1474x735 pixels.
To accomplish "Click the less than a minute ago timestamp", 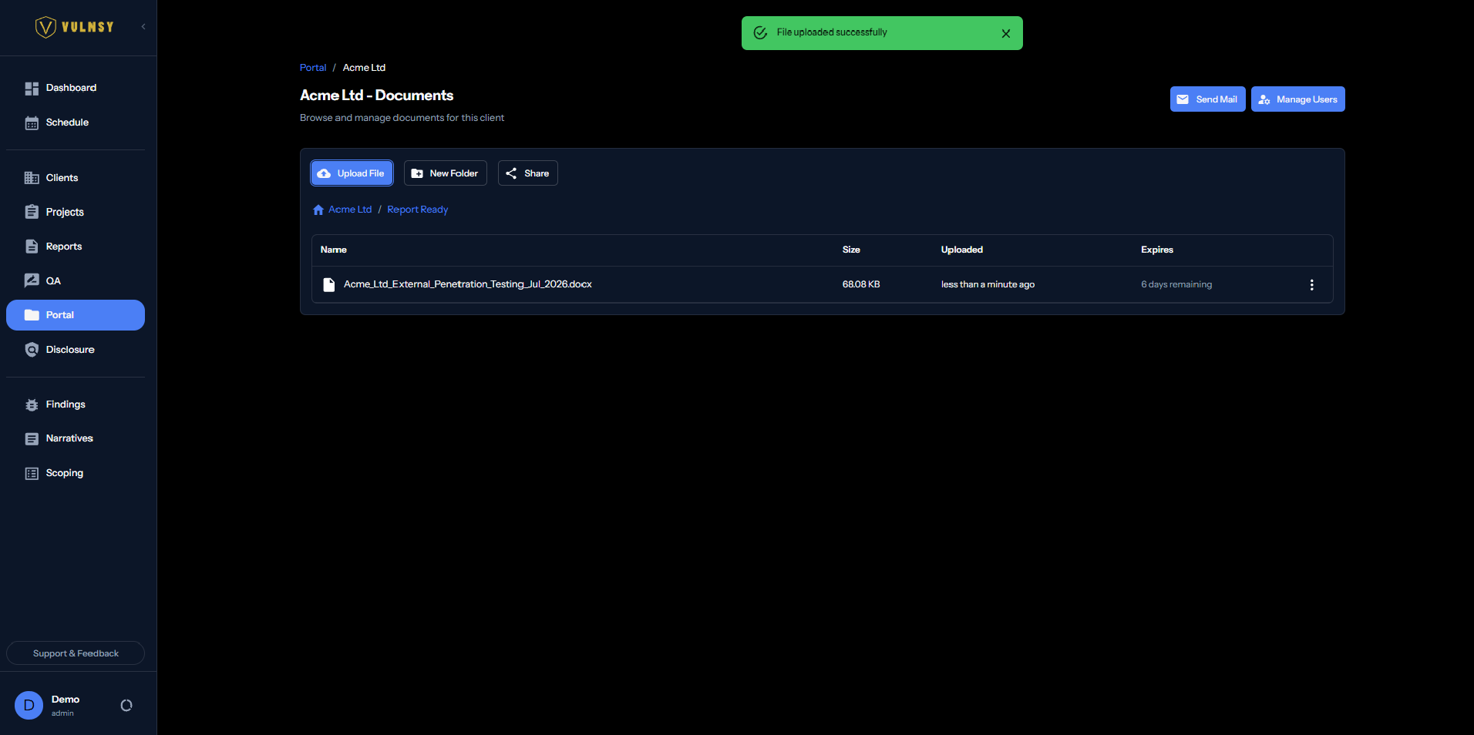I will (x=988, y=284).
